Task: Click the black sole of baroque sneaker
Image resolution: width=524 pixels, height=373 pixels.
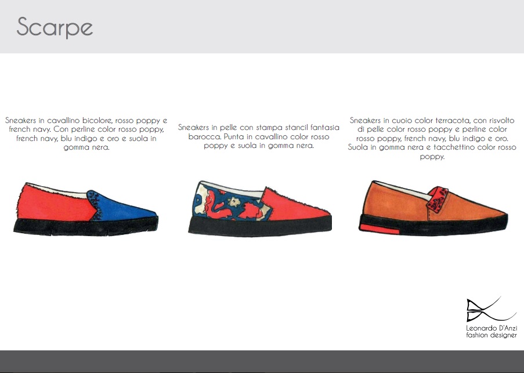Action: [260, 226]
